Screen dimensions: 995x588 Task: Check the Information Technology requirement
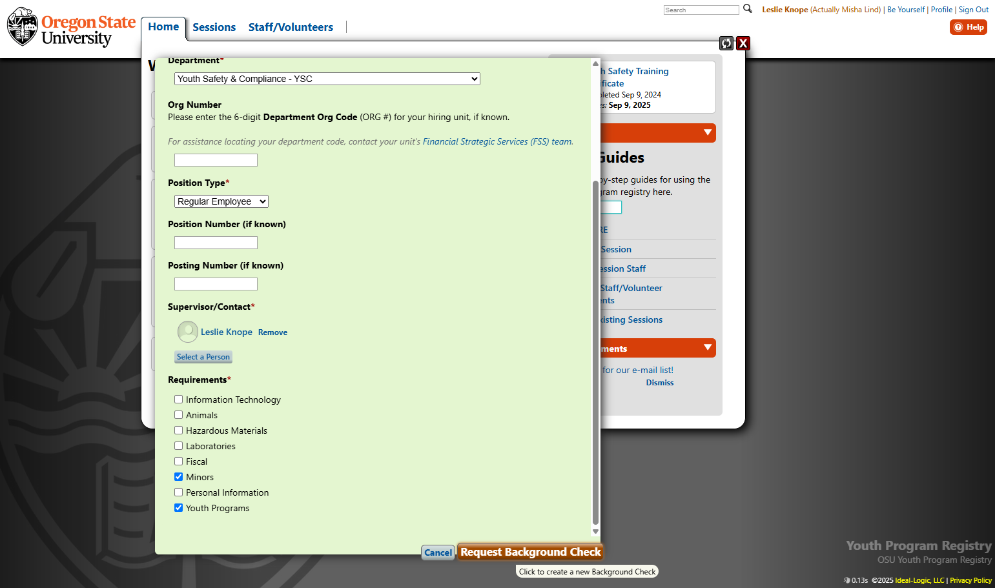tap(179, 400)
